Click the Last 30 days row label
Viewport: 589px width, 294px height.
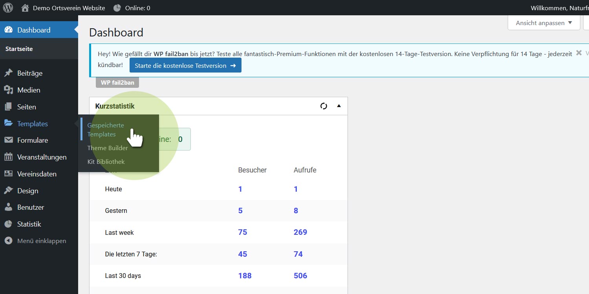pos(123,276)
